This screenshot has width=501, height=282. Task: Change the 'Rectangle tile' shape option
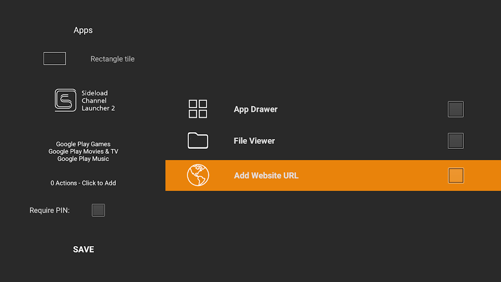pos(113,59)
